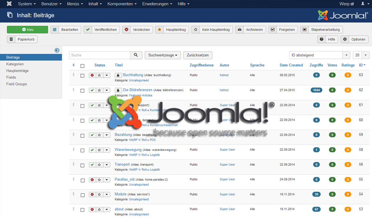Select the checkbox for the Bezahlung article
372x218 pixels.
[x=82, y=136]
